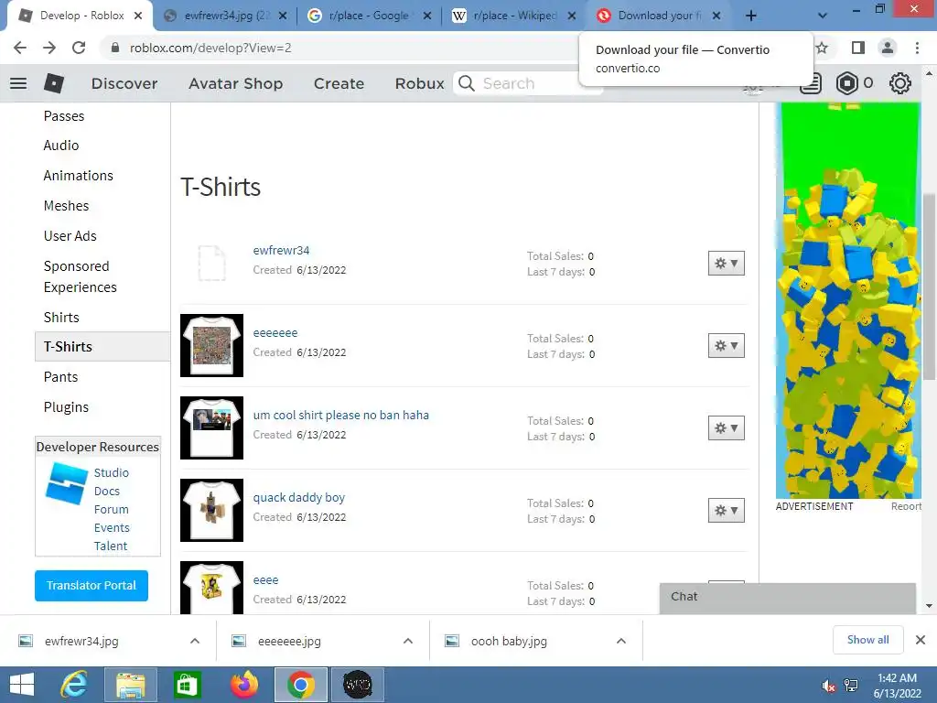Open Microsoft Store from the taskbar
This screenshot has width=937, height=703.
coord(187,685)
